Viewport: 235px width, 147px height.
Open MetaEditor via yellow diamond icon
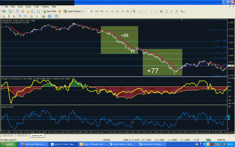click(x=60, y=11)
